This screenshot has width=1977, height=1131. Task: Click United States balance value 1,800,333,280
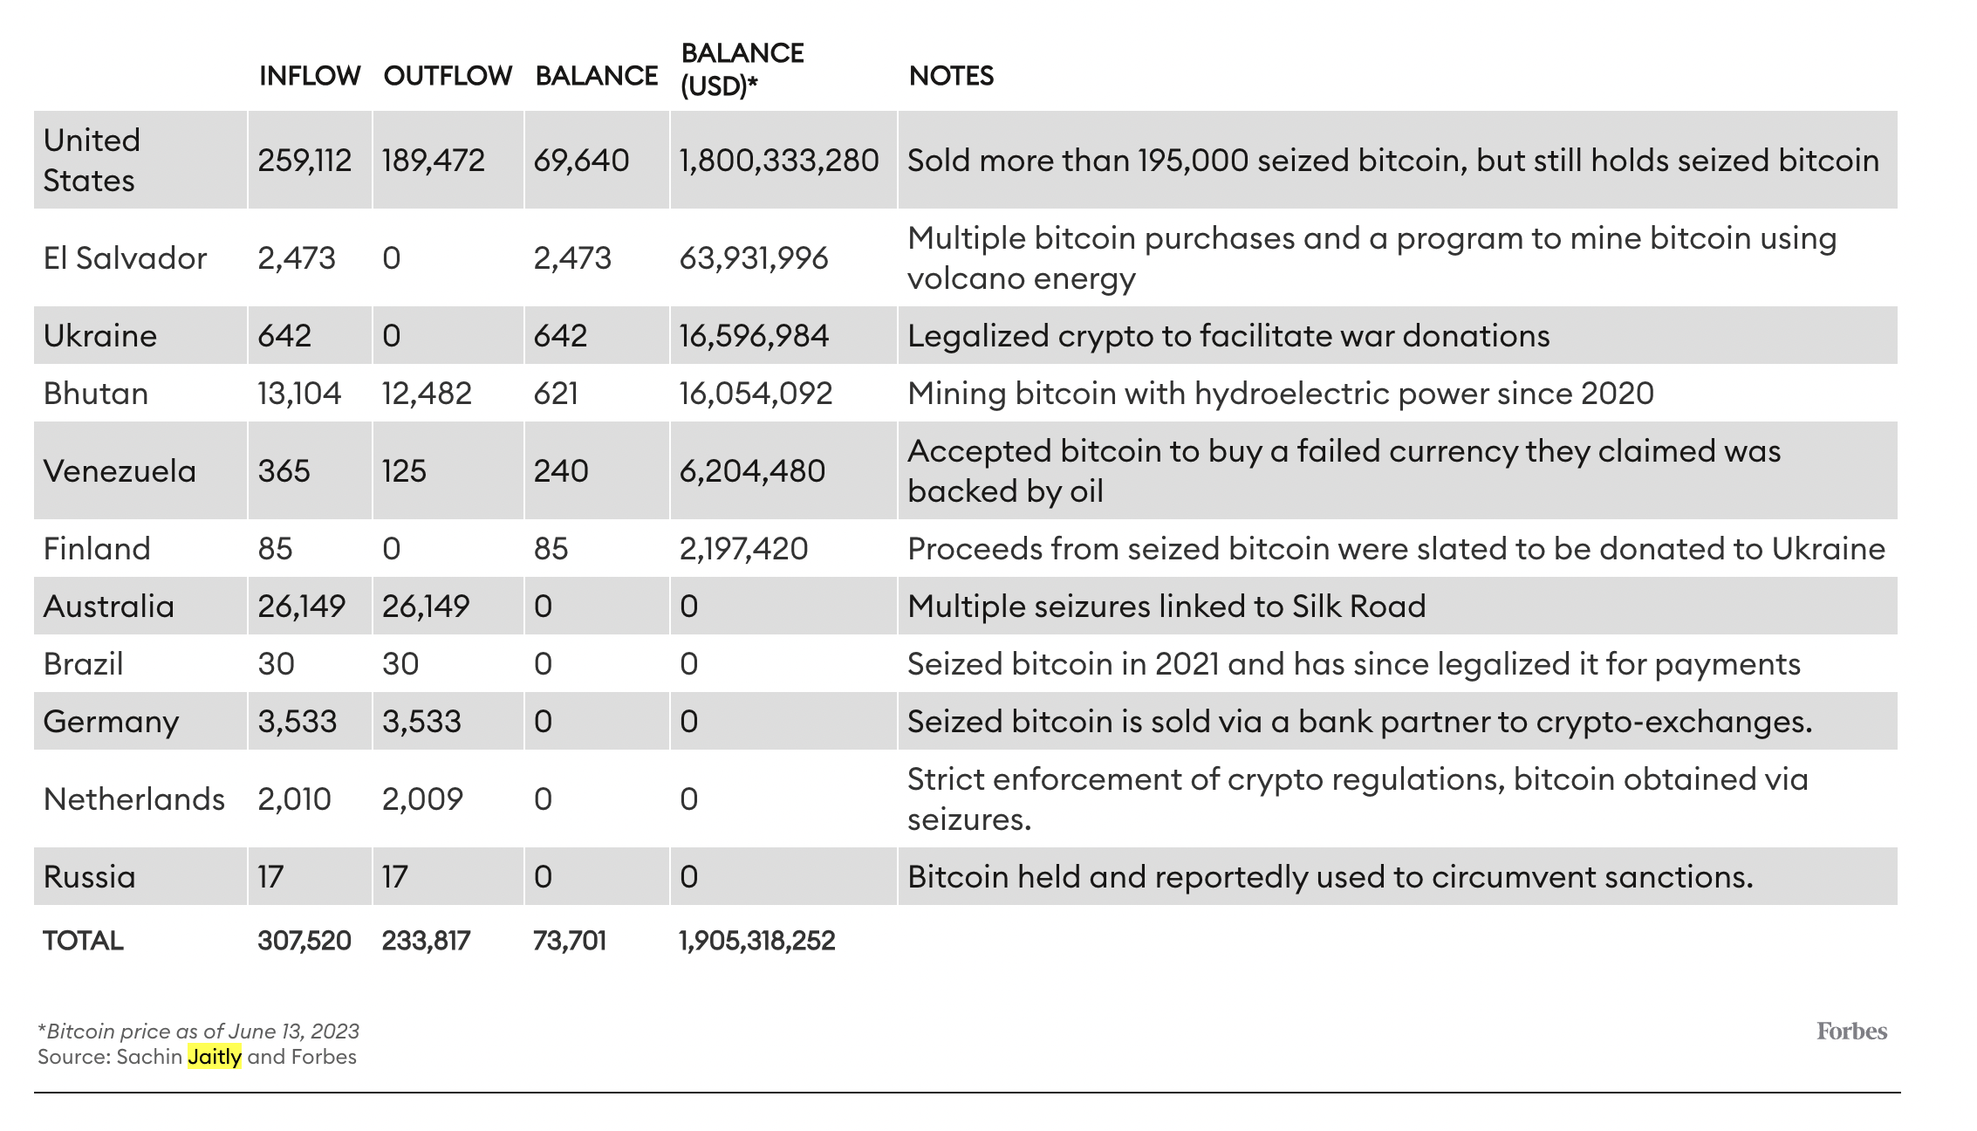point(779,161)
